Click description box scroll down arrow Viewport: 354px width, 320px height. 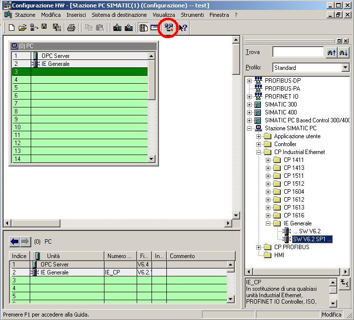(x=333, y=303)
